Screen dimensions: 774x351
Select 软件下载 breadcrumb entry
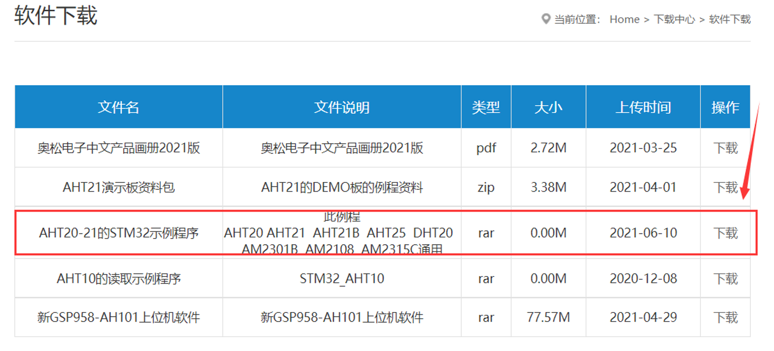click(730, 19)
